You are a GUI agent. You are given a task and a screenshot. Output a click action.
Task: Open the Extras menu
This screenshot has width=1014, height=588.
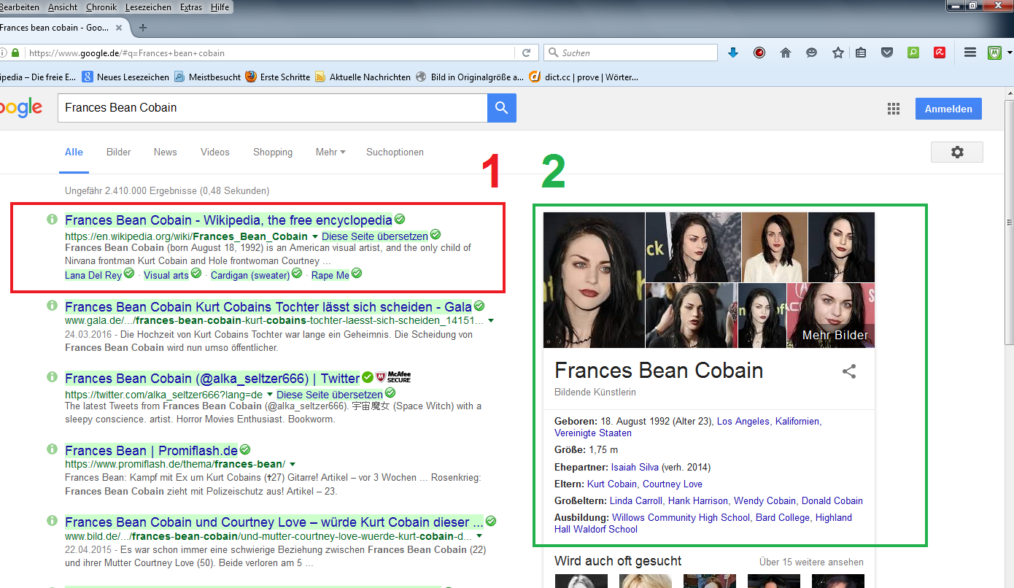tap(191, 7)
